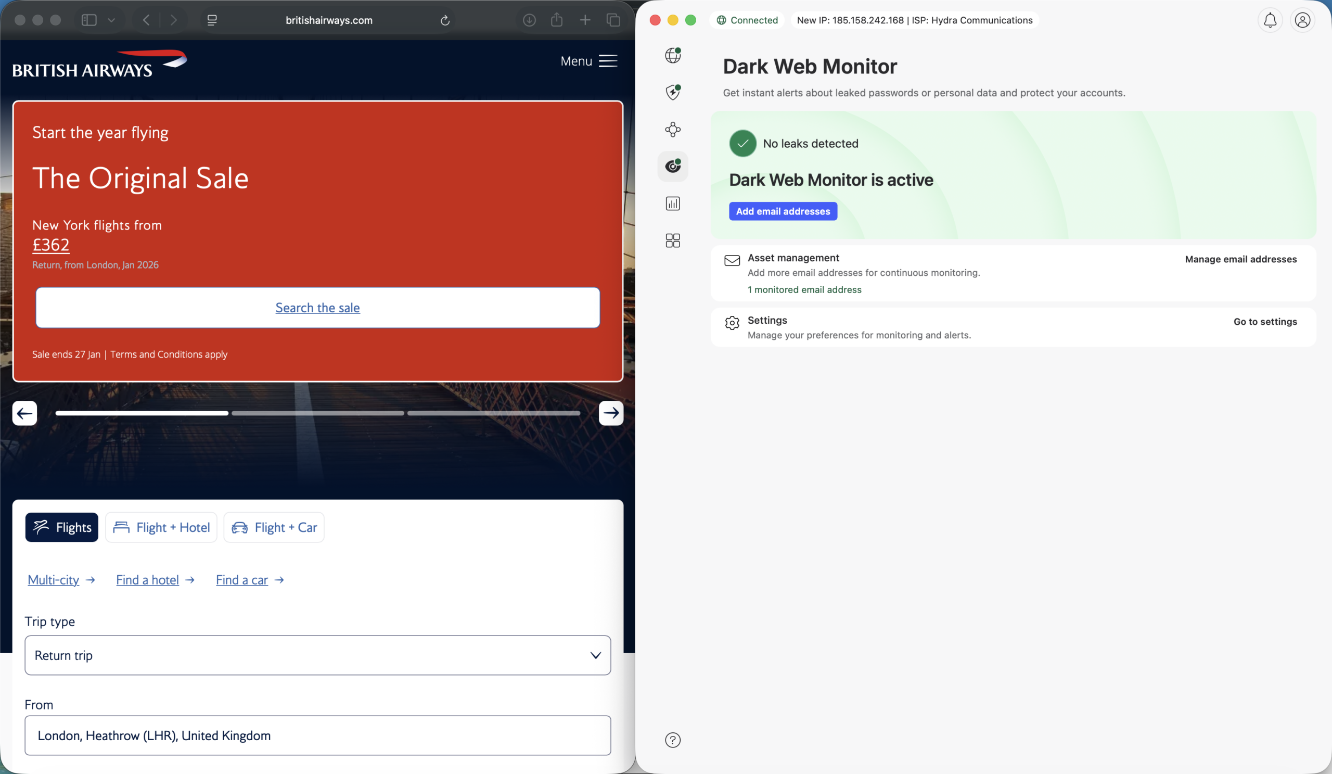Jump to third carousel slide indicator

(494, 413)
